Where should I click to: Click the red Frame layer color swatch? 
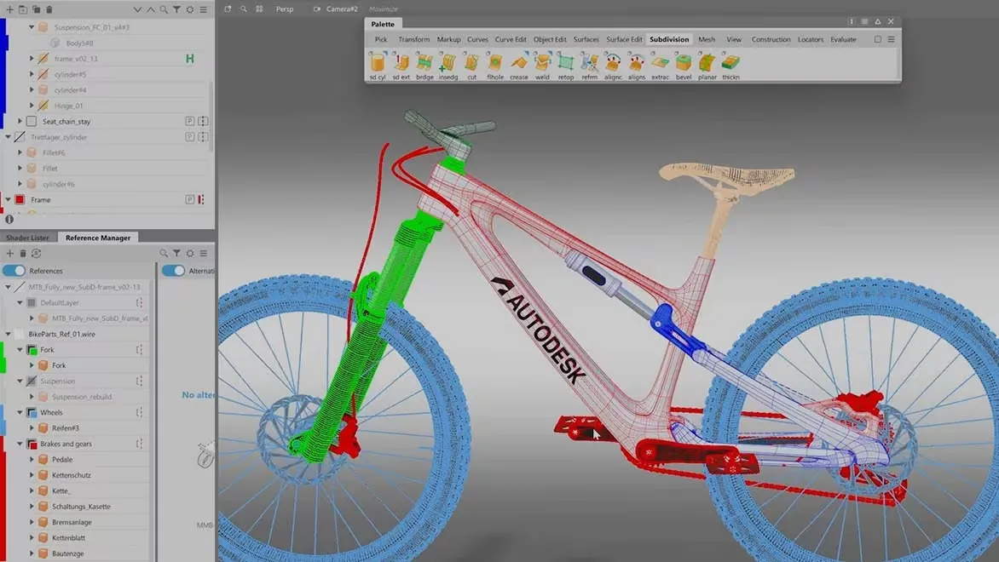coord(20,200)
